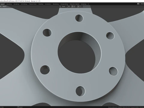The image size is (144, 108).
Task: Open the Sculpting workspace tab
Action: (16, 4)
